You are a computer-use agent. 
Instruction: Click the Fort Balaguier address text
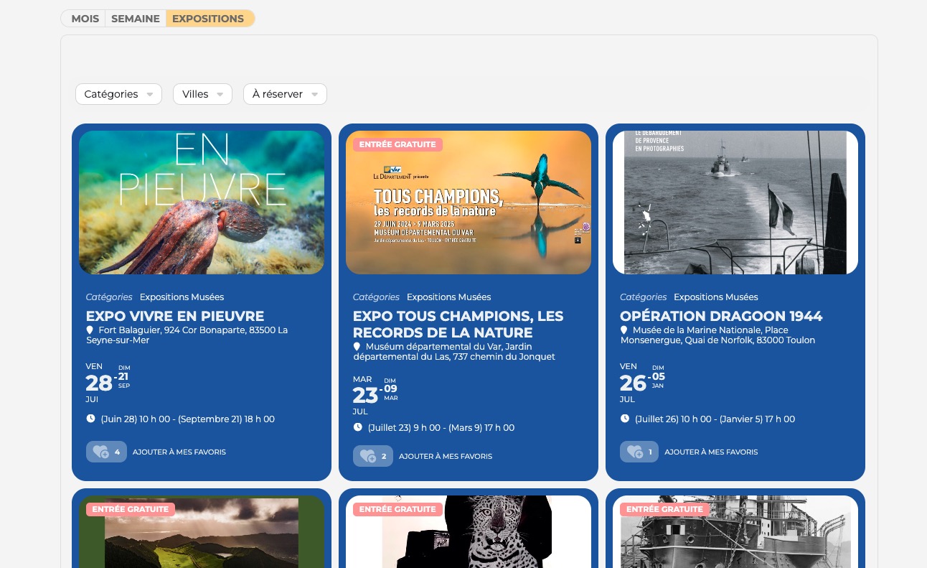187,335
